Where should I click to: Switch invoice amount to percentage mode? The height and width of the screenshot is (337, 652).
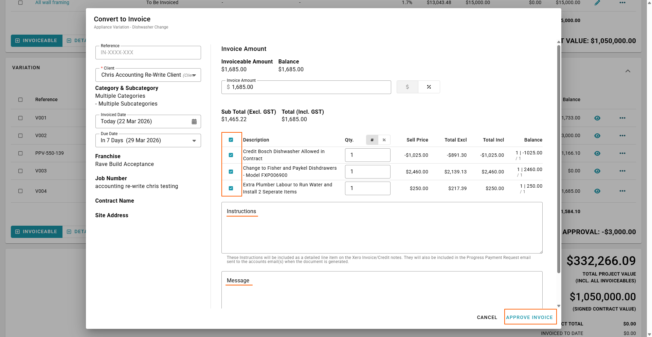pos(429,87)
